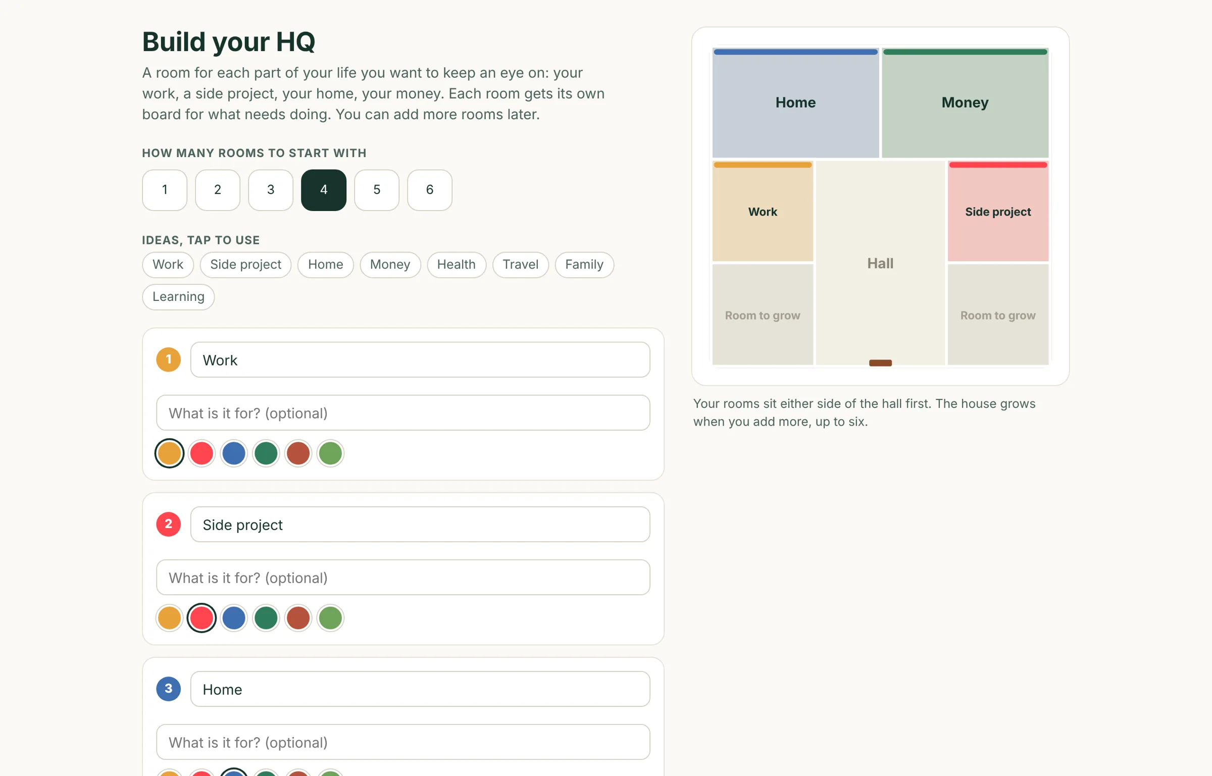
Task: Select 6 rooms to start with
Action: [x=430, y=190]
